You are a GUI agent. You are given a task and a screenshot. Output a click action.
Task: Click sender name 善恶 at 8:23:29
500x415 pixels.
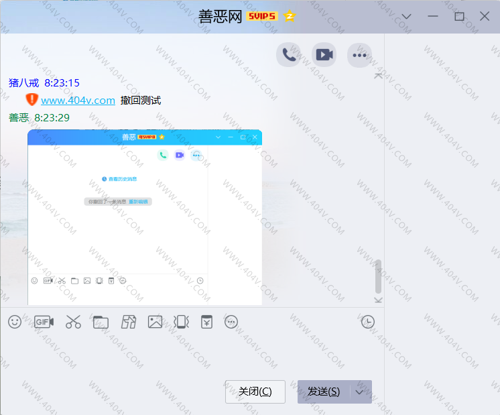pos(19,118)
